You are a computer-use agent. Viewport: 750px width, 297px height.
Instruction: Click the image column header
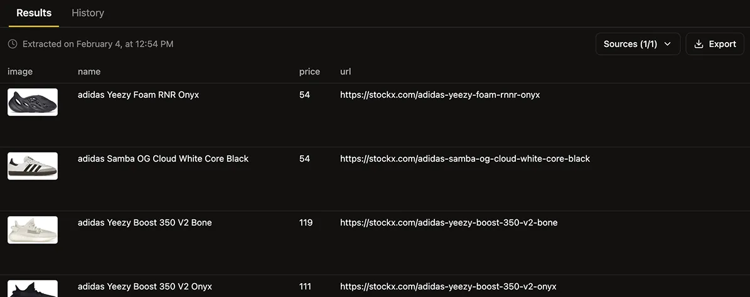[x=20, y=72]
